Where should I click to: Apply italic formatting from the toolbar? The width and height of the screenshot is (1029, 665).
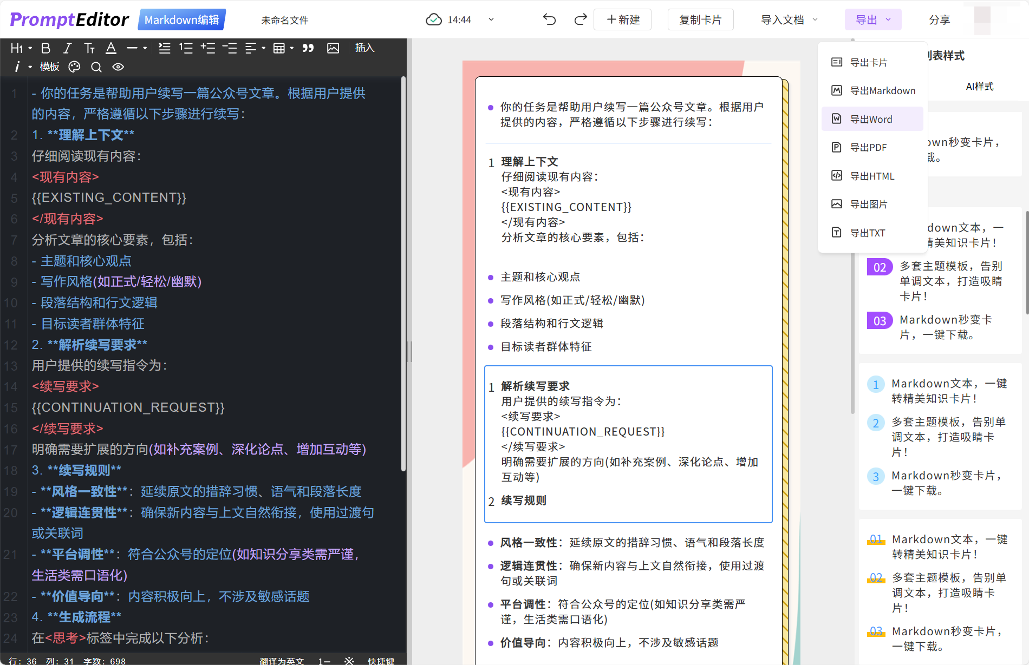point(67,48)
